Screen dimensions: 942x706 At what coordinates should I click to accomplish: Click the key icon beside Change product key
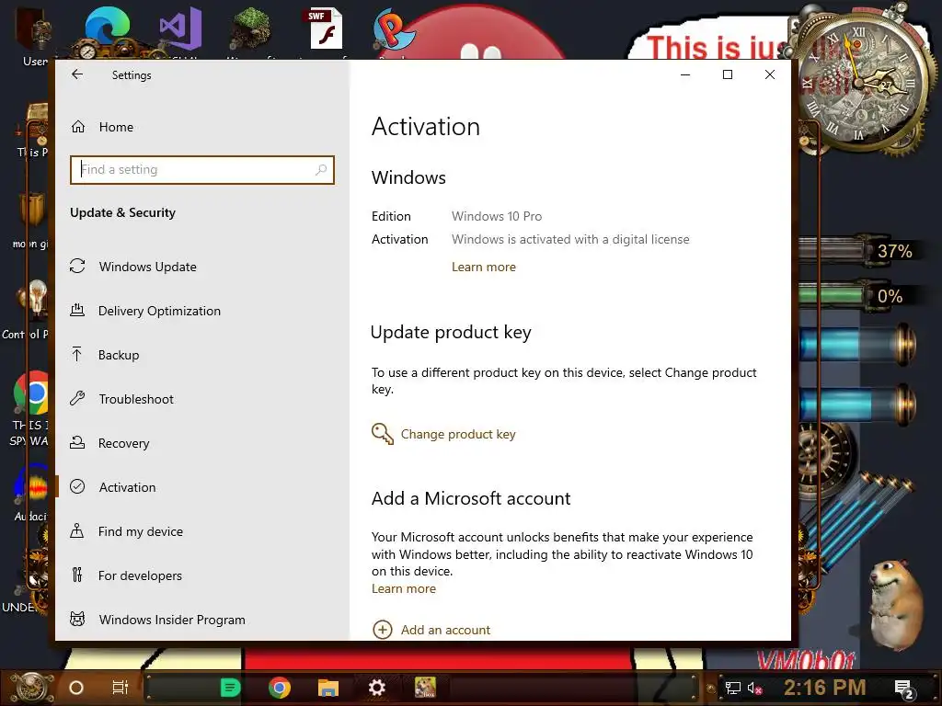[383, 434]
